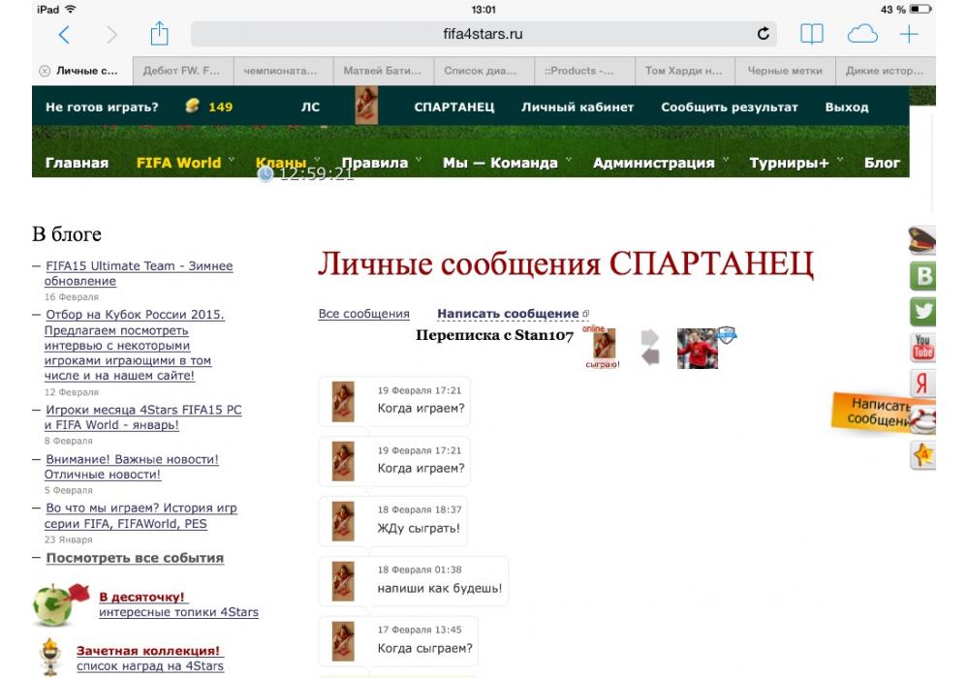This screenshot has height=678, width=969.
Task: Toggle the "Не готов играть?" status
Action: [x=102, y=107]
